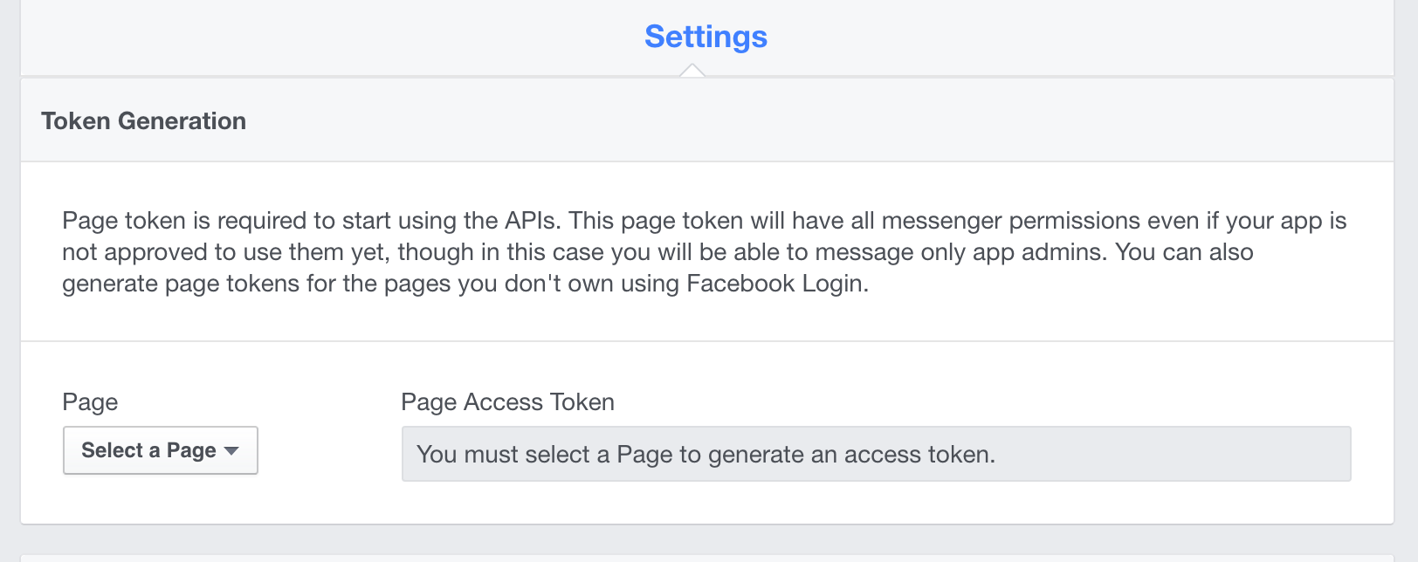1418x562 pixels.
Task: Expand the Select a Page dropdown
Action: point(161,450)
